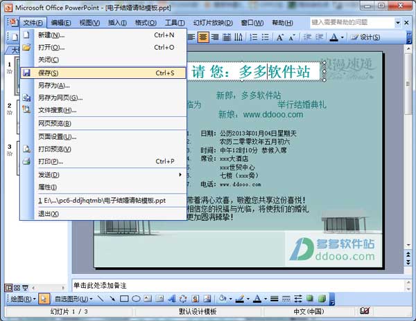Open File Search (文件搜索) menu entry

click(103, 110)
